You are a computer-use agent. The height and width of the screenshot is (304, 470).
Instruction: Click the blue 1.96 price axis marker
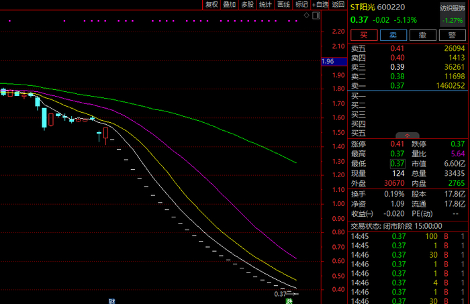[334, 61]
